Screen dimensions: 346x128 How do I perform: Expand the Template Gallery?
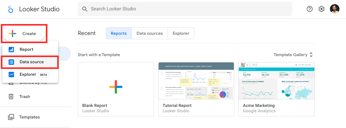coord(293,55)
